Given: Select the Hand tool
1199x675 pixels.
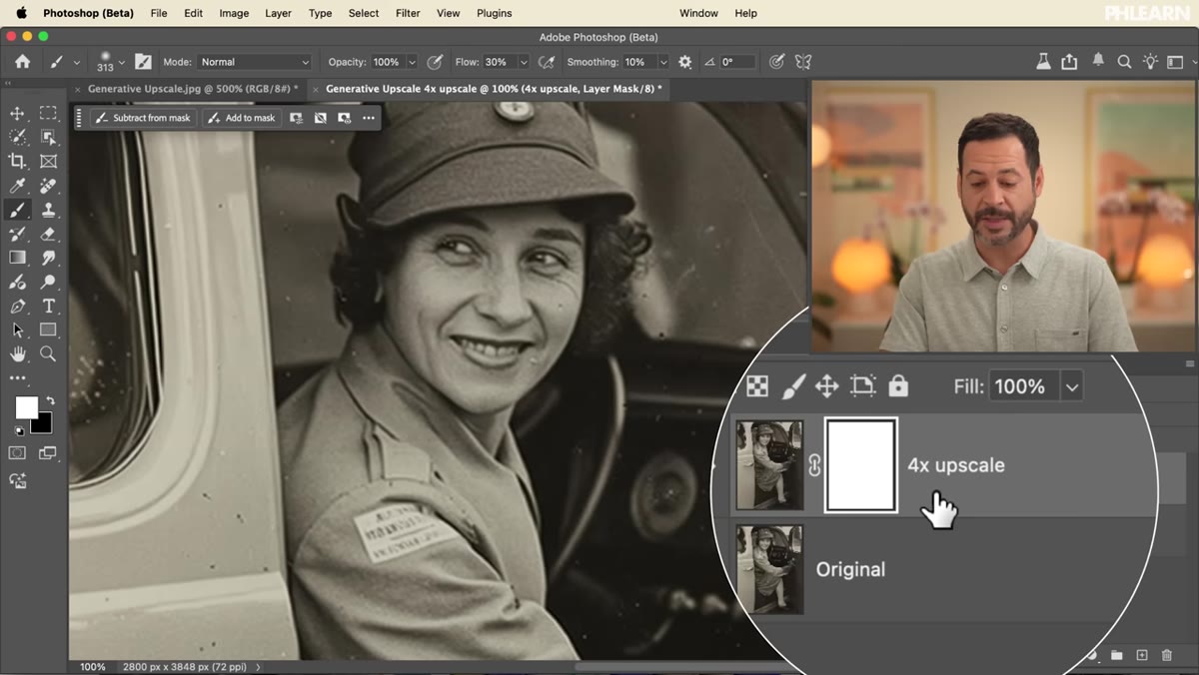Looking at the screenshot, I should 17,353.
